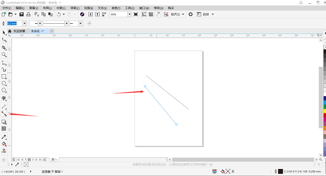Select the Freehand drawing tool
This screenshot has height=176, width=326.
(x=4, y=63)
